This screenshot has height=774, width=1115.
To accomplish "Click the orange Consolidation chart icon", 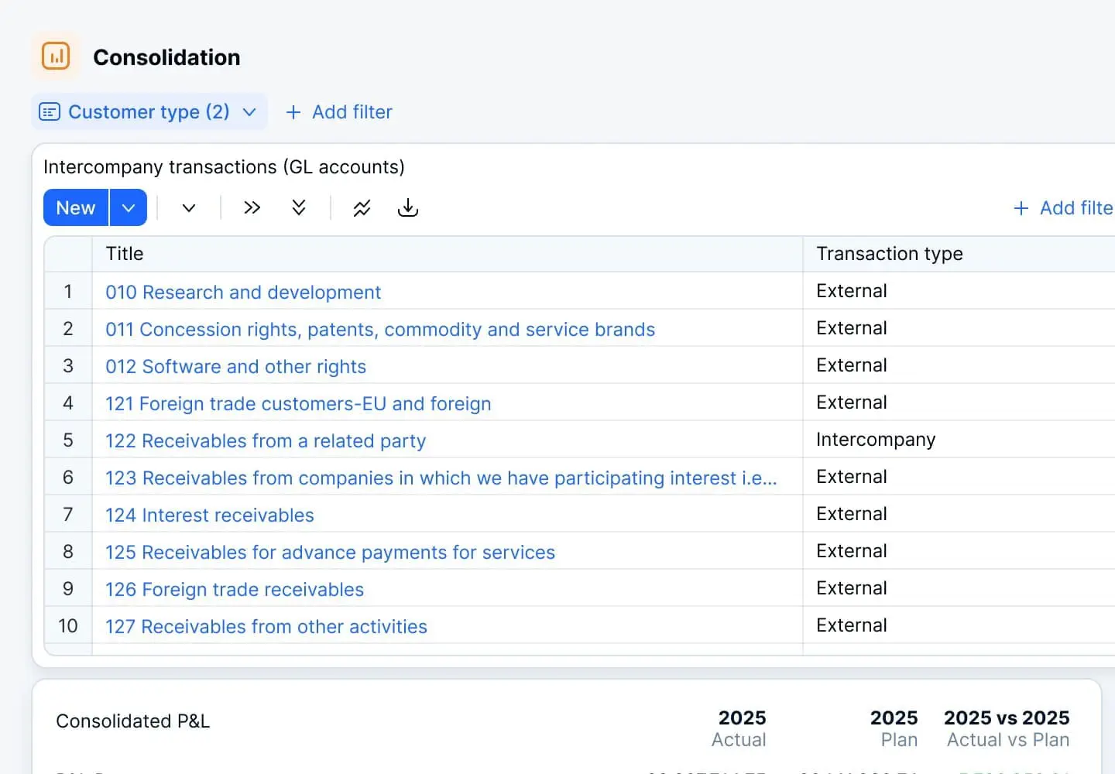I will pos(56,57).
